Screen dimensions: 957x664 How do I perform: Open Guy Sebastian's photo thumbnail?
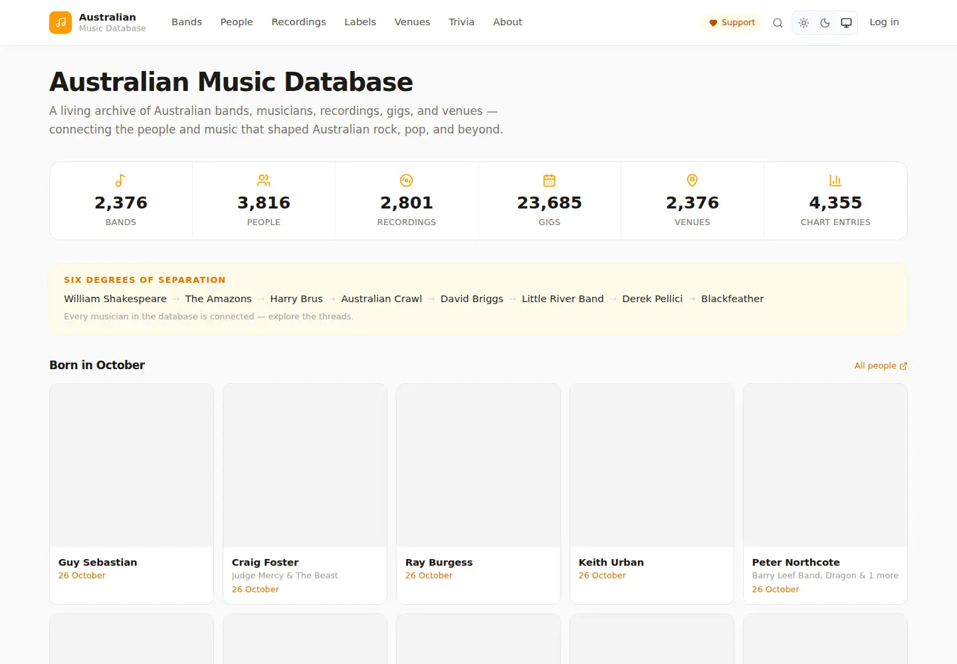[x=132, y=465]
